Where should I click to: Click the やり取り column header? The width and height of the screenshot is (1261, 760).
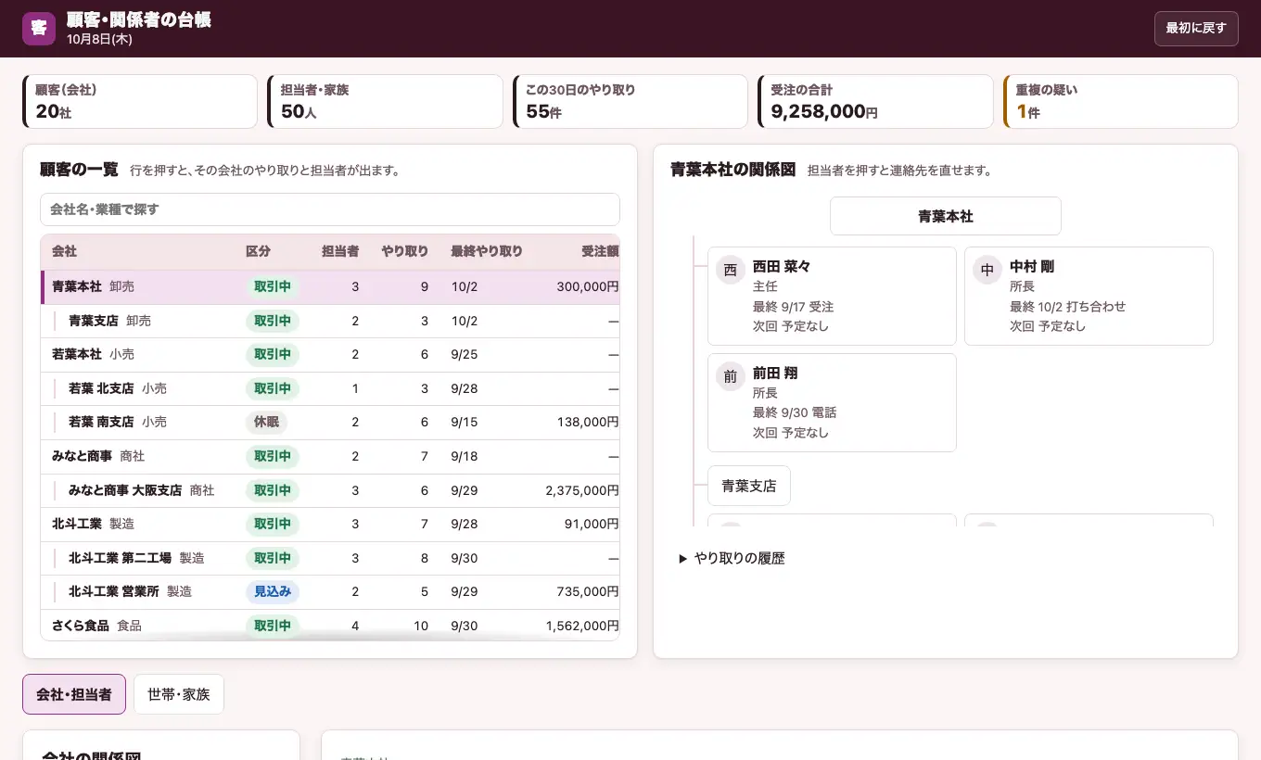pos(405,252)
